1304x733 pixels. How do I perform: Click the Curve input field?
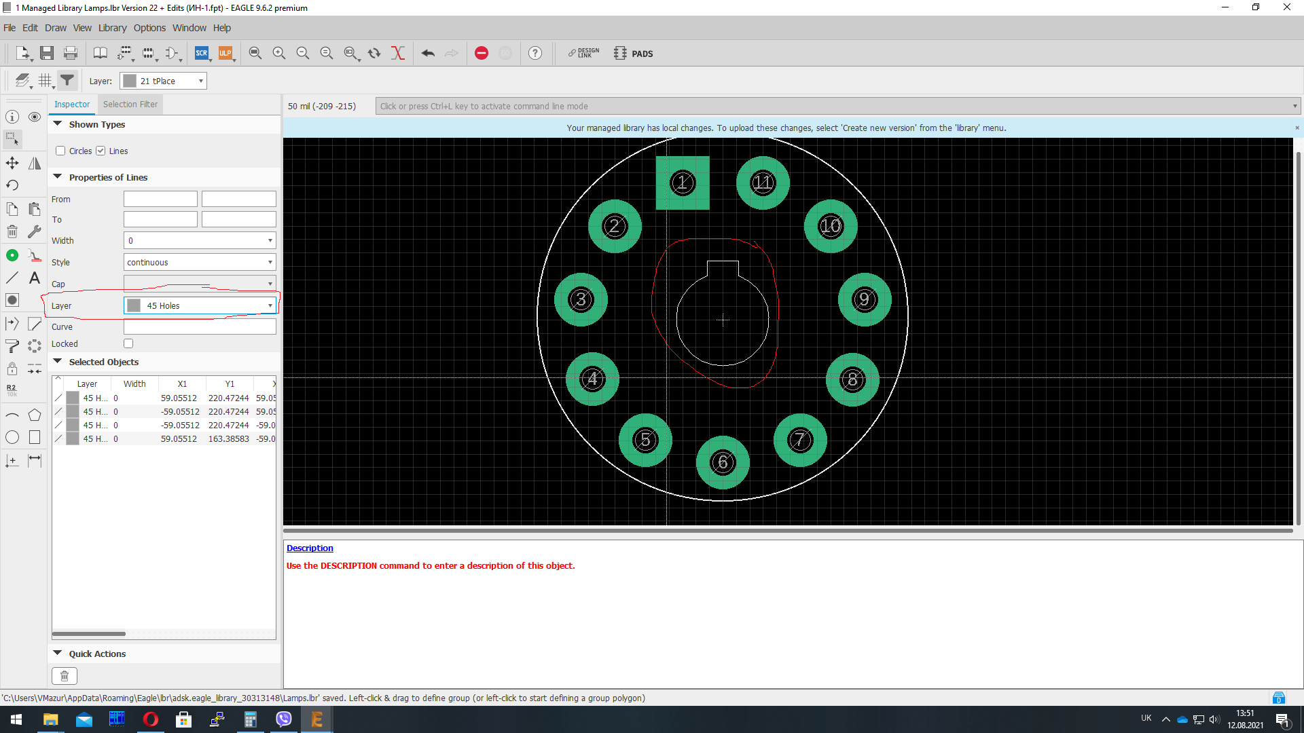(x=200, y=327)
